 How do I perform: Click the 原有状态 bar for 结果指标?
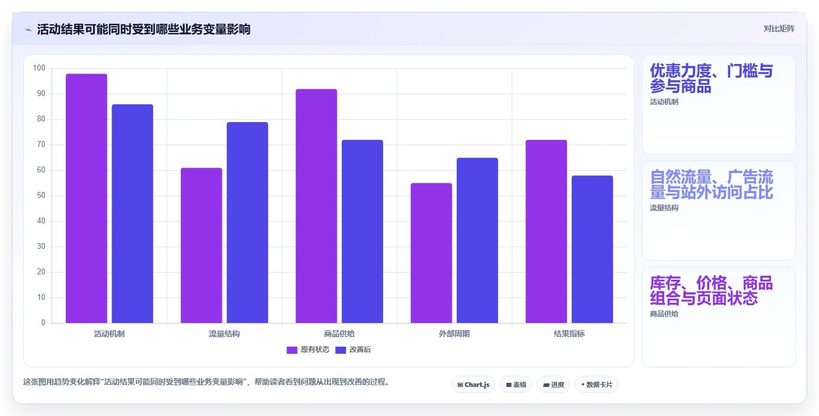pos(546,232)
